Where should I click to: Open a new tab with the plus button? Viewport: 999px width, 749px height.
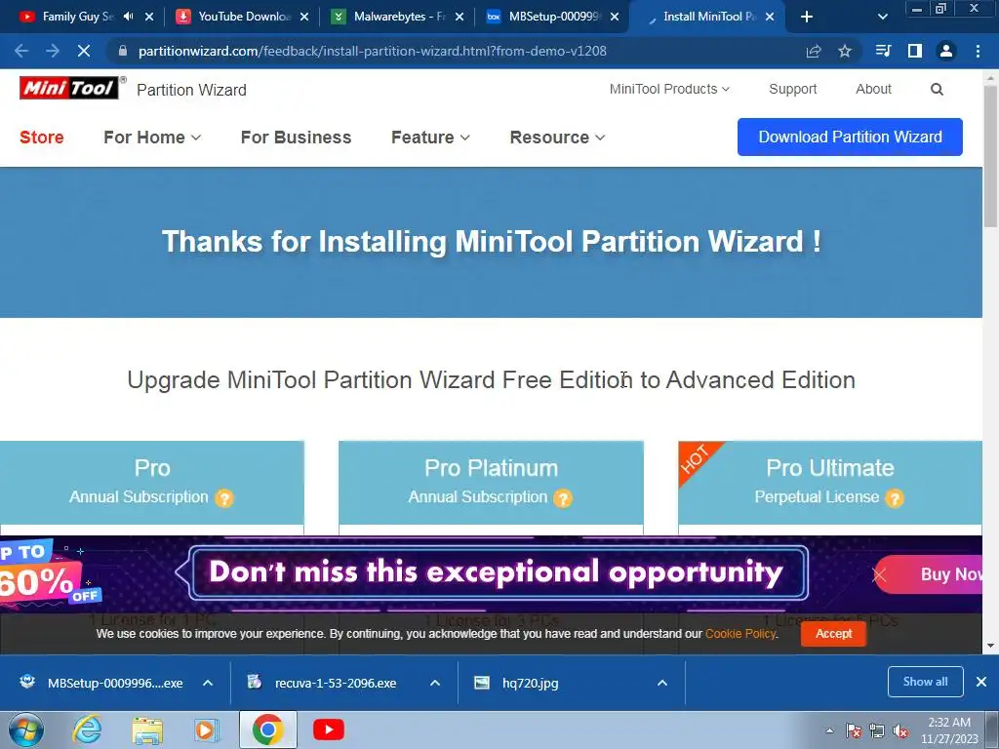pos(807,17)
